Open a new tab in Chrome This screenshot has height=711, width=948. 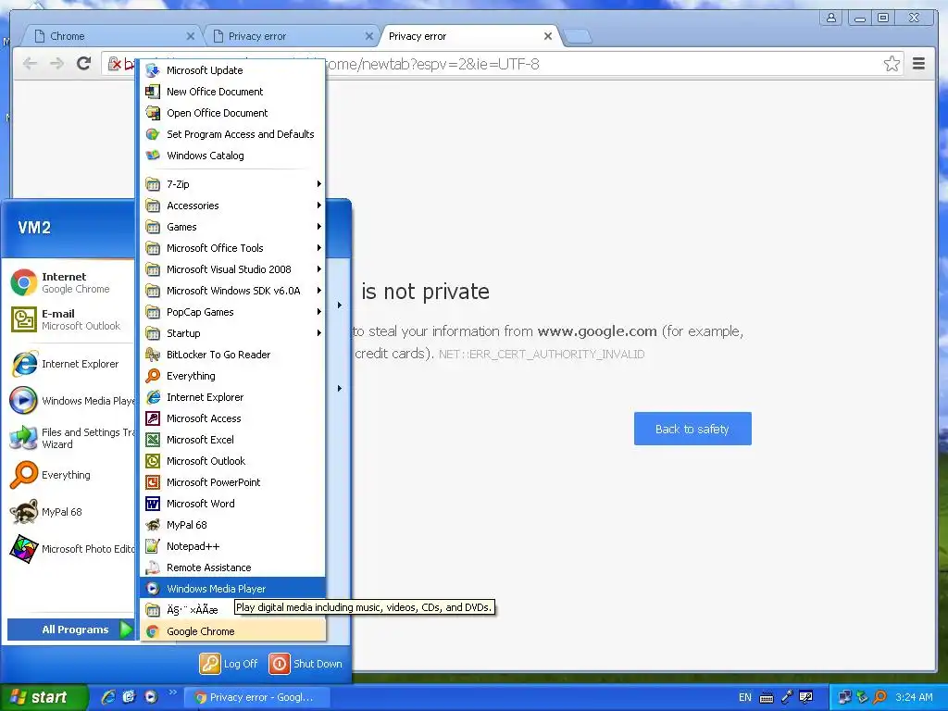point(579,37)
